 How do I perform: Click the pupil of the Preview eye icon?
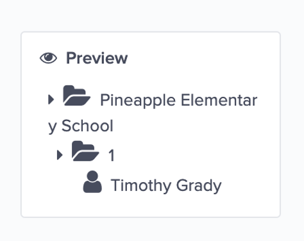click(49, 57)
